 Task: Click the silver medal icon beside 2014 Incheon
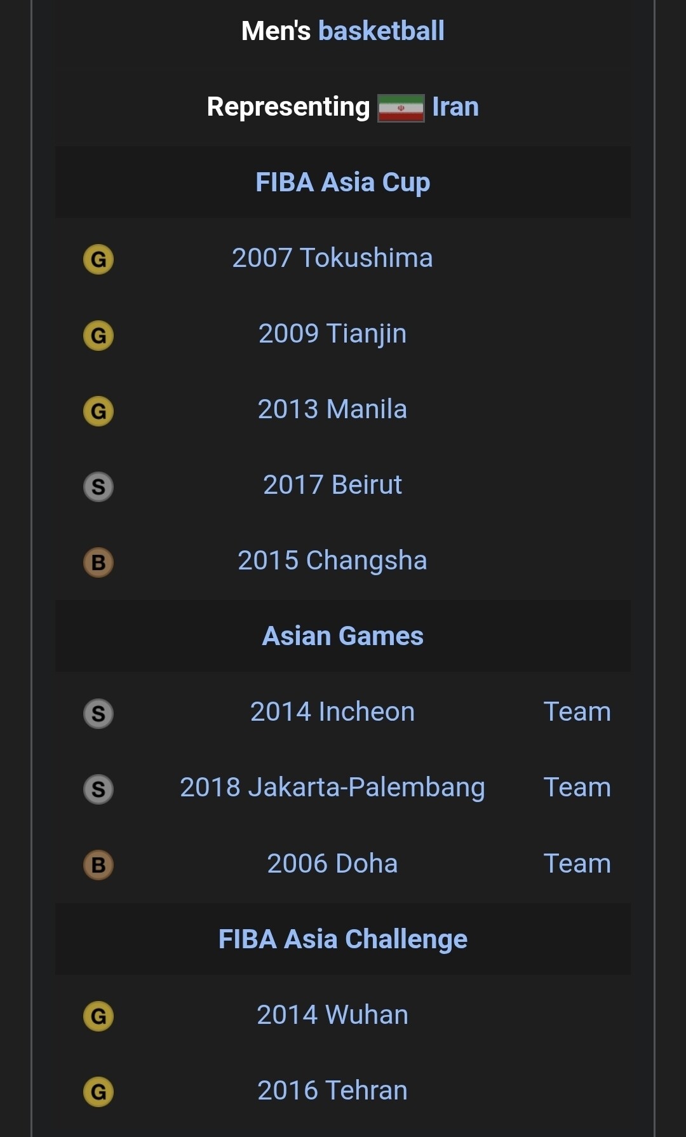tap(98, 713)
